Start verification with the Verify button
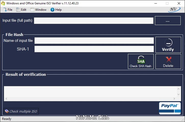 [168, 45]
